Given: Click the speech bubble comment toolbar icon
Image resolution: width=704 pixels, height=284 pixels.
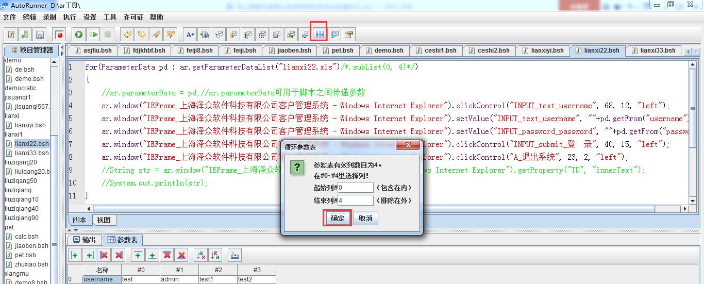Looking at the screenshot, I should (334, 35).
